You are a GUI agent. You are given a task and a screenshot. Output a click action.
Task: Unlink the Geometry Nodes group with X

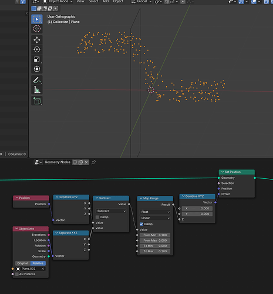coord(86,162)
